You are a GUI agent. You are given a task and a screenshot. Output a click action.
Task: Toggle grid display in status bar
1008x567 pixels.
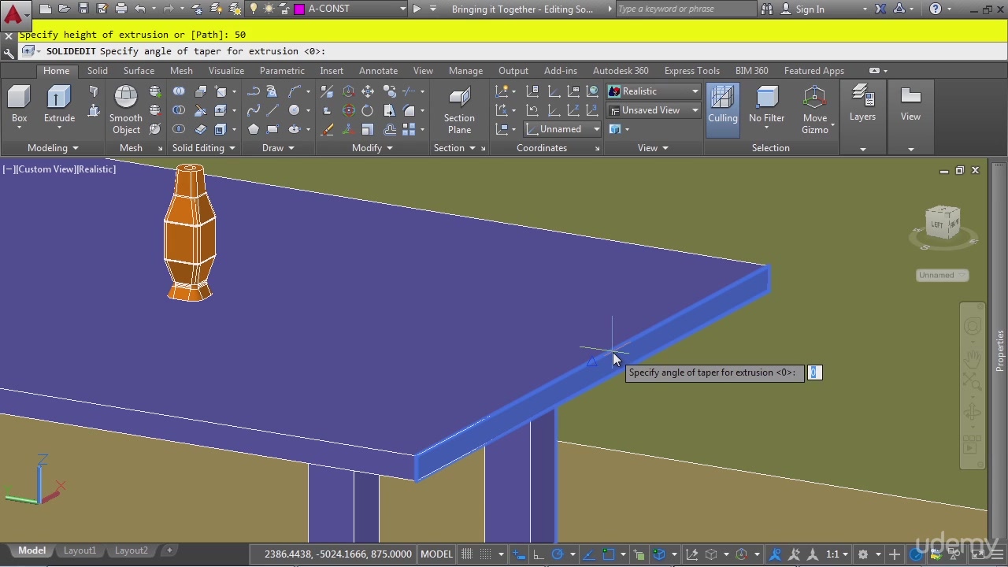click(467, 554)
